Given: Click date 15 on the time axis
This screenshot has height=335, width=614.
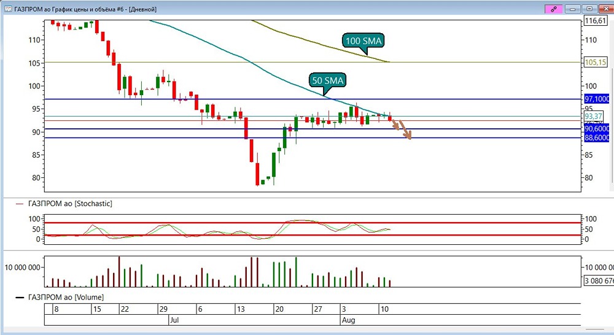Looking at the screenshot, I should [x=97, y=309].
